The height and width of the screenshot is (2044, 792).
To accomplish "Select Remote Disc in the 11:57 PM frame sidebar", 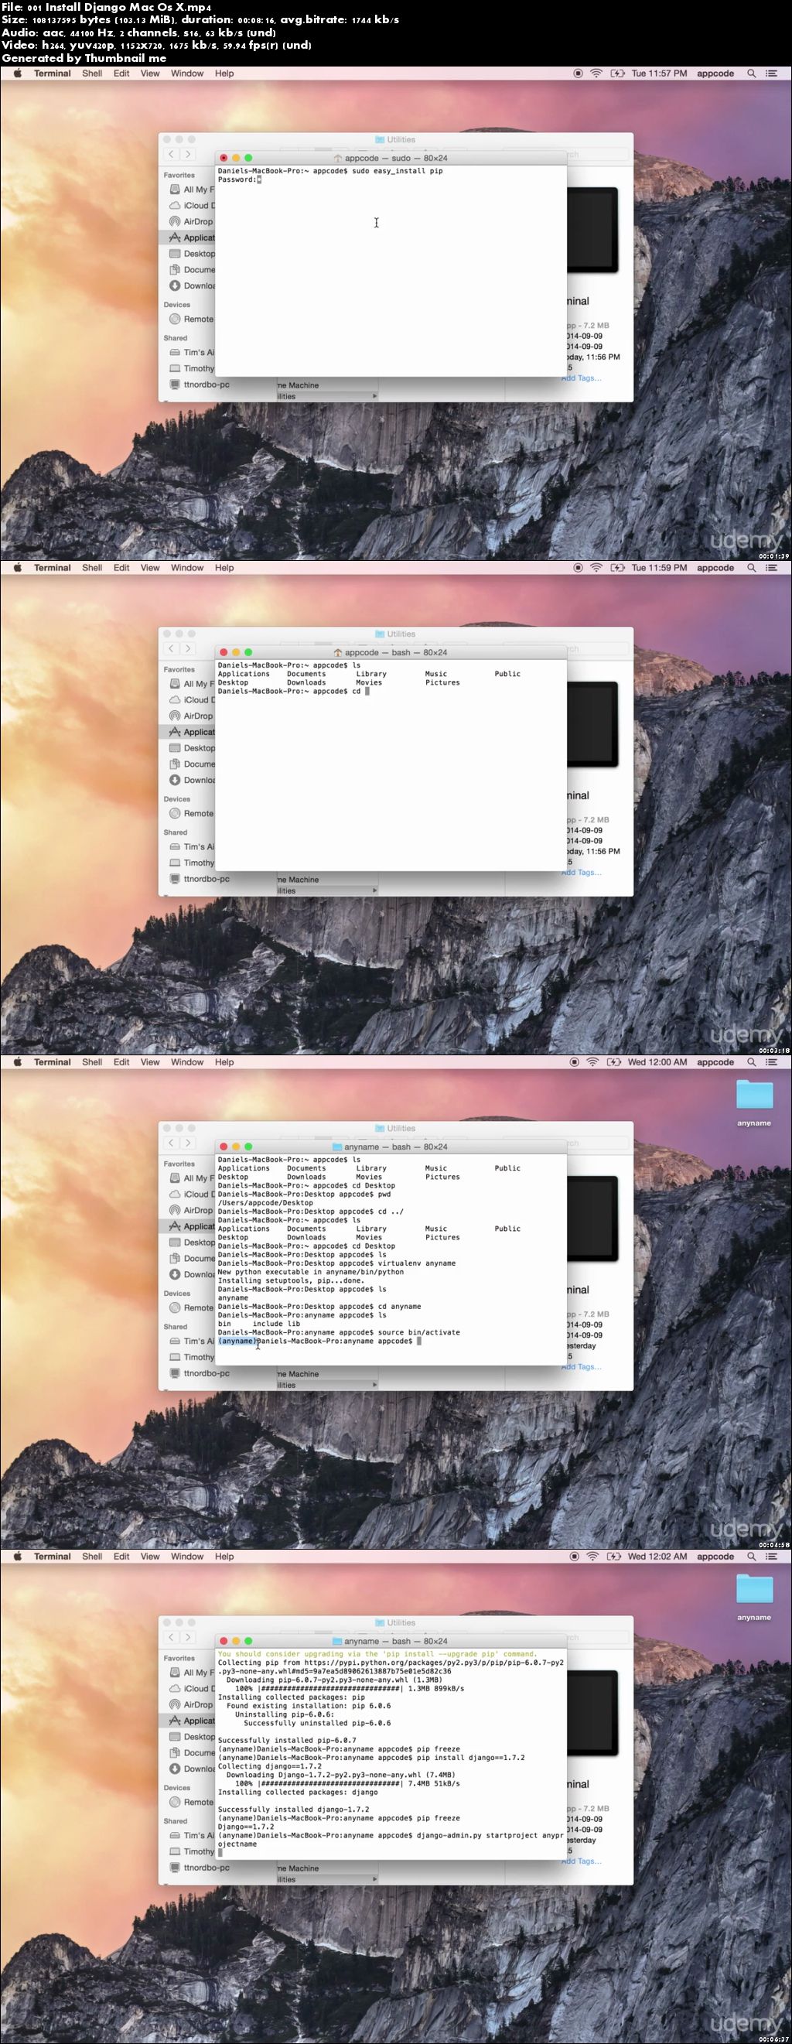I will click(191, 319).
